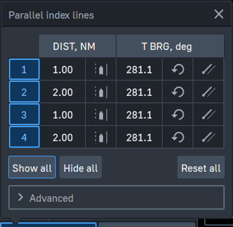This screenshot has height=227, width=233.
Task: Reset bearing icon for line 2
Action: click(178, 92)
